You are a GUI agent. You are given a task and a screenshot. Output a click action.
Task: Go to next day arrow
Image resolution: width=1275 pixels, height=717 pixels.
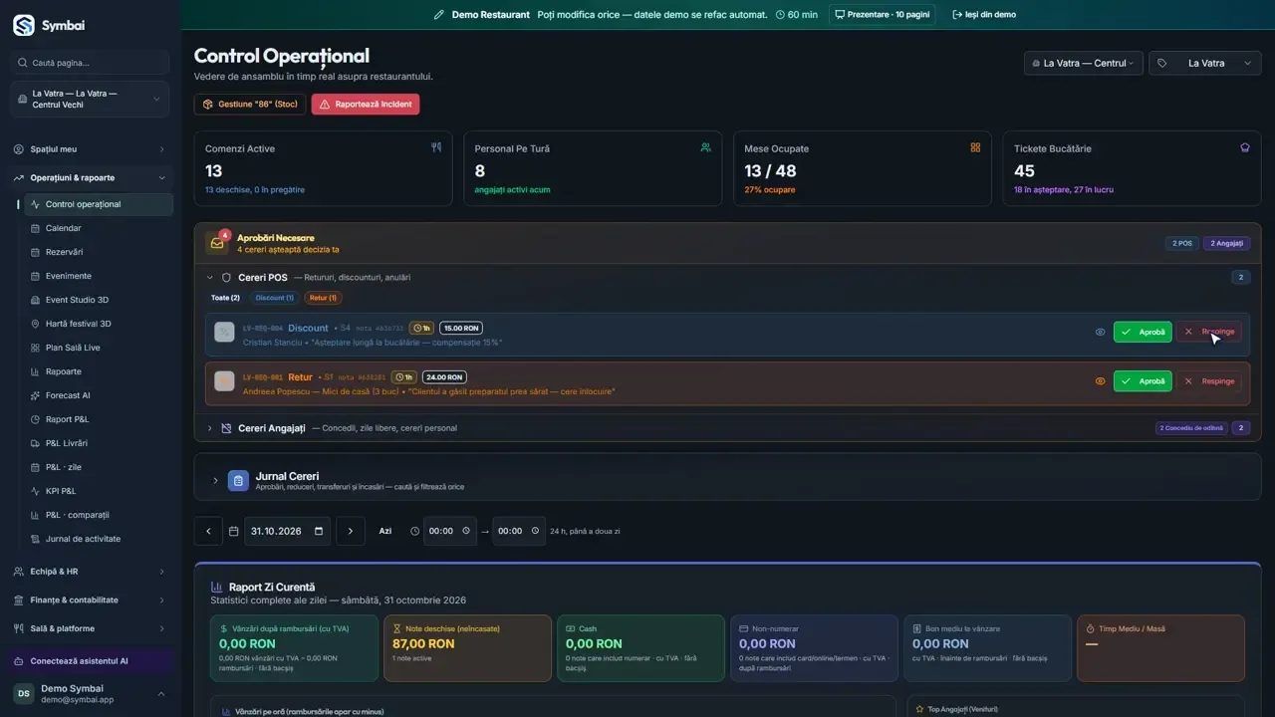350,531
